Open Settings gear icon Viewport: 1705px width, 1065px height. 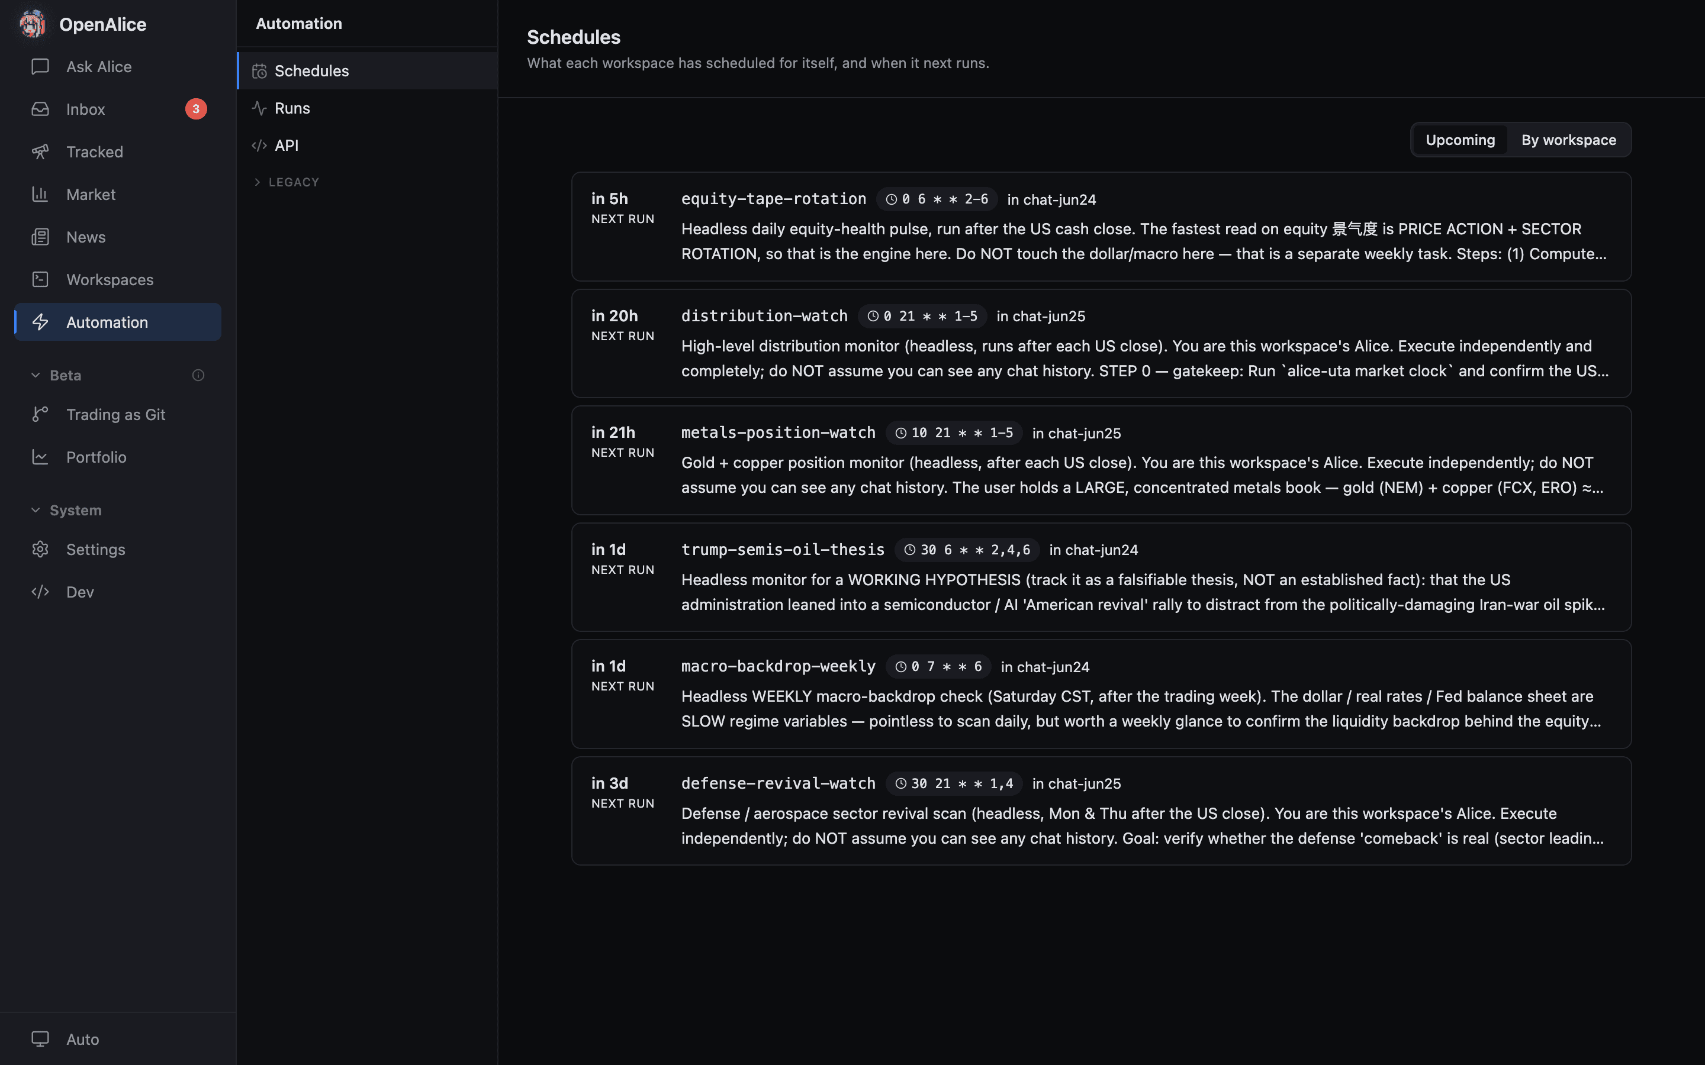pyautogui.click(x=40, y=548)
